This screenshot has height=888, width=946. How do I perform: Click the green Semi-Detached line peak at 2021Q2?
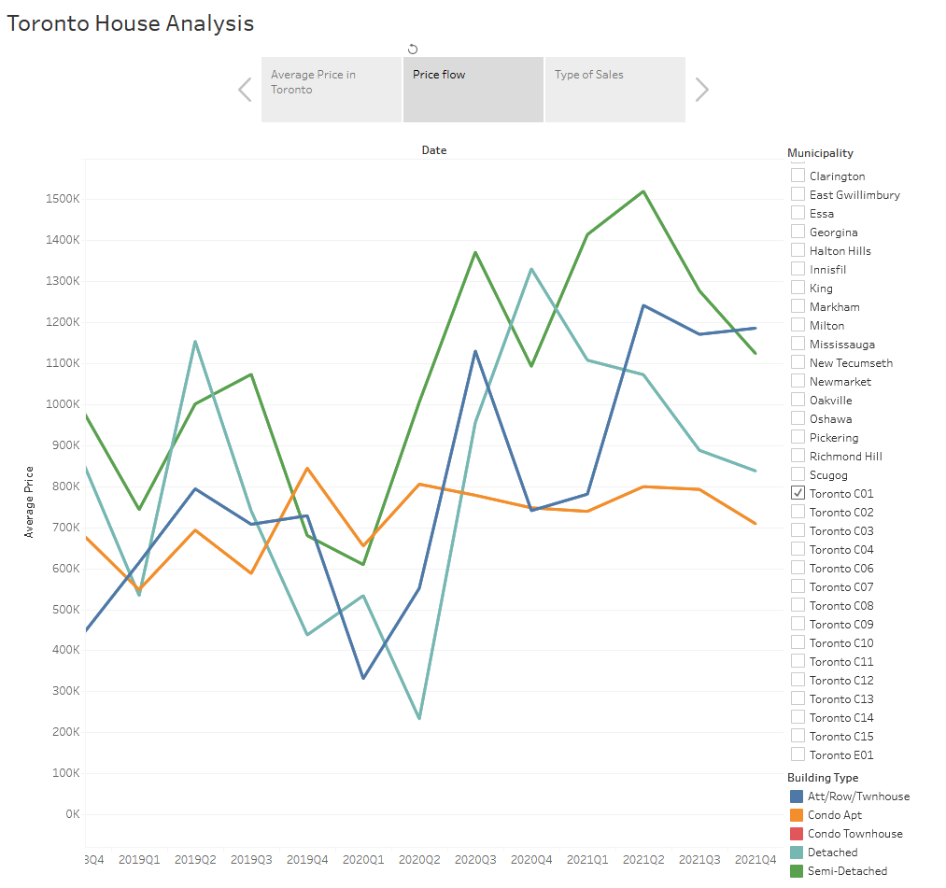(x=643, y=190)
